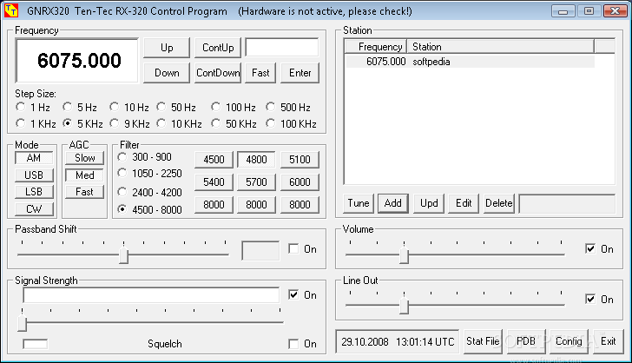Select the 2400 - 4200 filter range
This screenshot has height=363, width=632.
(x=149, y=192)
